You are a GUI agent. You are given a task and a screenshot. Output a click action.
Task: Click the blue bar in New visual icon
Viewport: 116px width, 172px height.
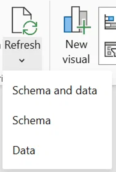tap(68, 24)
